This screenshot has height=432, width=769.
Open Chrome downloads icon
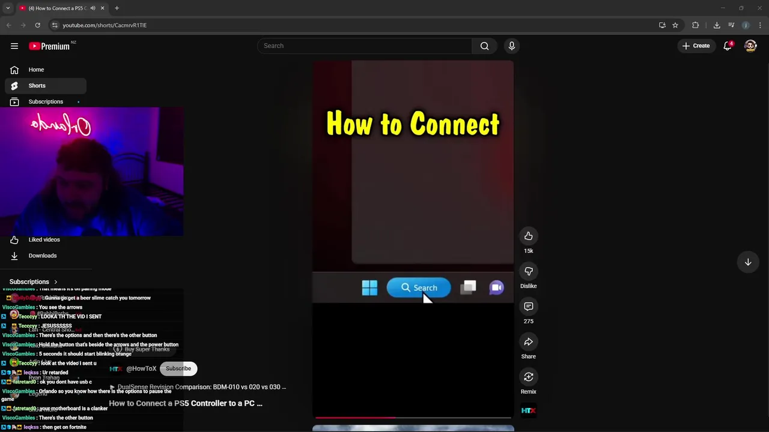click(x=717, y=25)
